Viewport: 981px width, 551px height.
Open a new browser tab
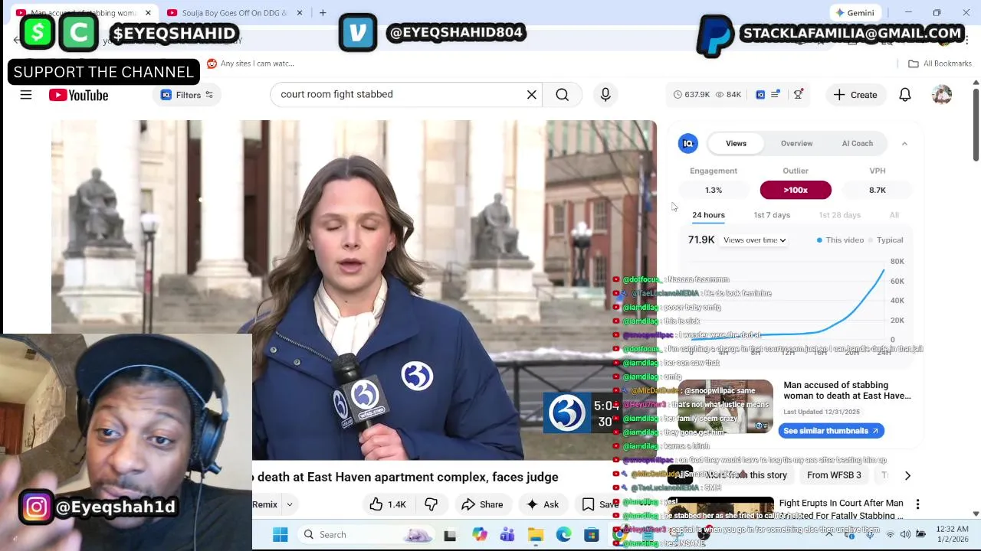point(323,13)
